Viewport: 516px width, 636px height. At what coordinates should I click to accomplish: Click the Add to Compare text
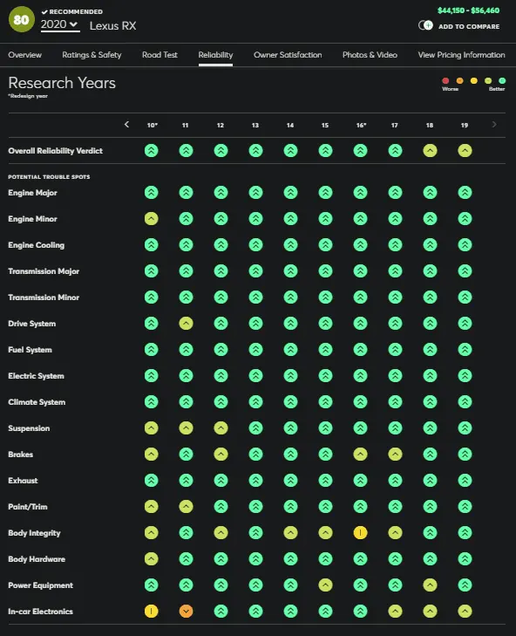pos(469,26)
